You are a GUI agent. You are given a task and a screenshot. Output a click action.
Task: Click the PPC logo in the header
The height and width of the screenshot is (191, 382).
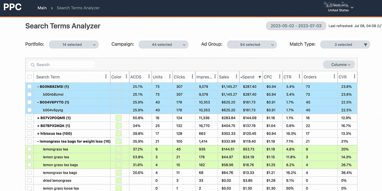(12, 7)
